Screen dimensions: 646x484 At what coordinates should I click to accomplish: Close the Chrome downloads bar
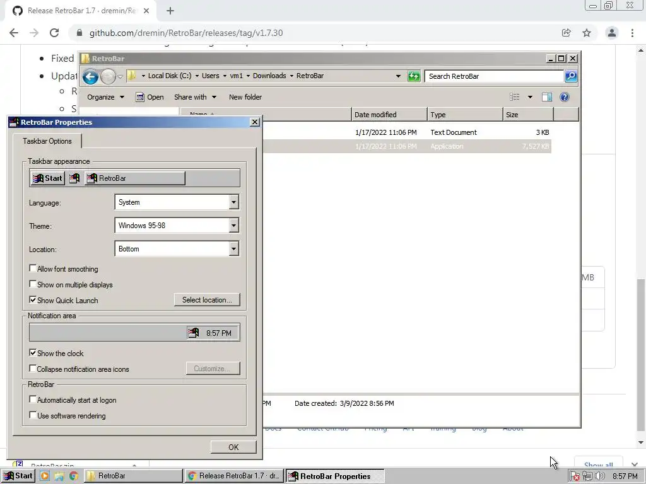[x=635, y=465]
